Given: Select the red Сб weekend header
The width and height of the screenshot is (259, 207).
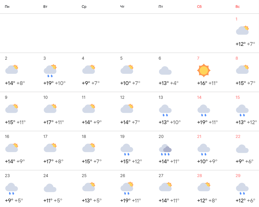Looking at the screenshot, I should (x=199, y=6).
